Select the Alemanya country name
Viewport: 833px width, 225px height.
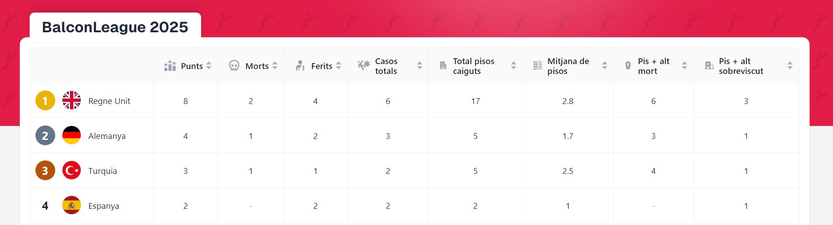tap(107, 136)
